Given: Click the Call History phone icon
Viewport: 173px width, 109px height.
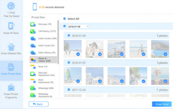Looking at the screenshot, I should pyautogui.click(x=33, y=31).
